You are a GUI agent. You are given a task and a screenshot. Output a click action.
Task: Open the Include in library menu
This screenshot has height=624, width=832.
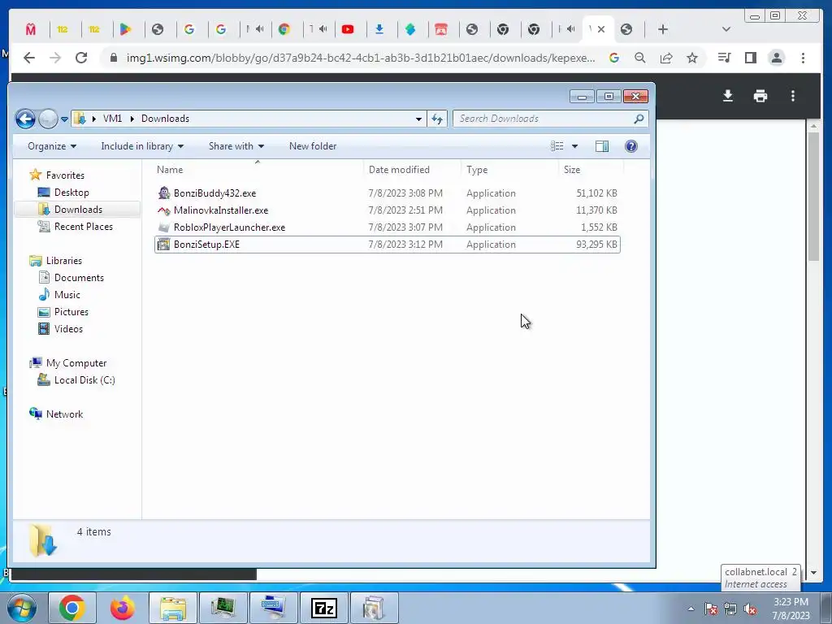point(142,146)
